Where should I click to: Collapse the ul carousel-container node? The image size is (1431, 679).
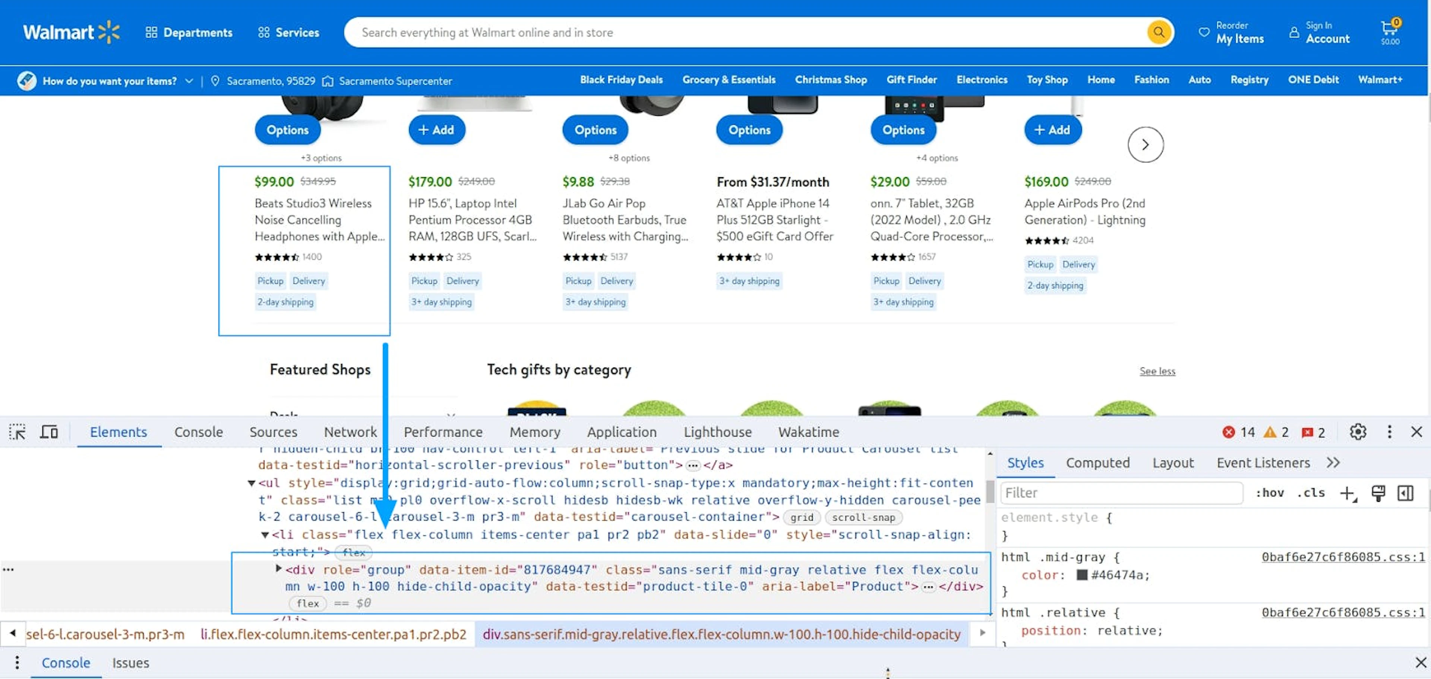pyautogui.click(x=252, y=483)
